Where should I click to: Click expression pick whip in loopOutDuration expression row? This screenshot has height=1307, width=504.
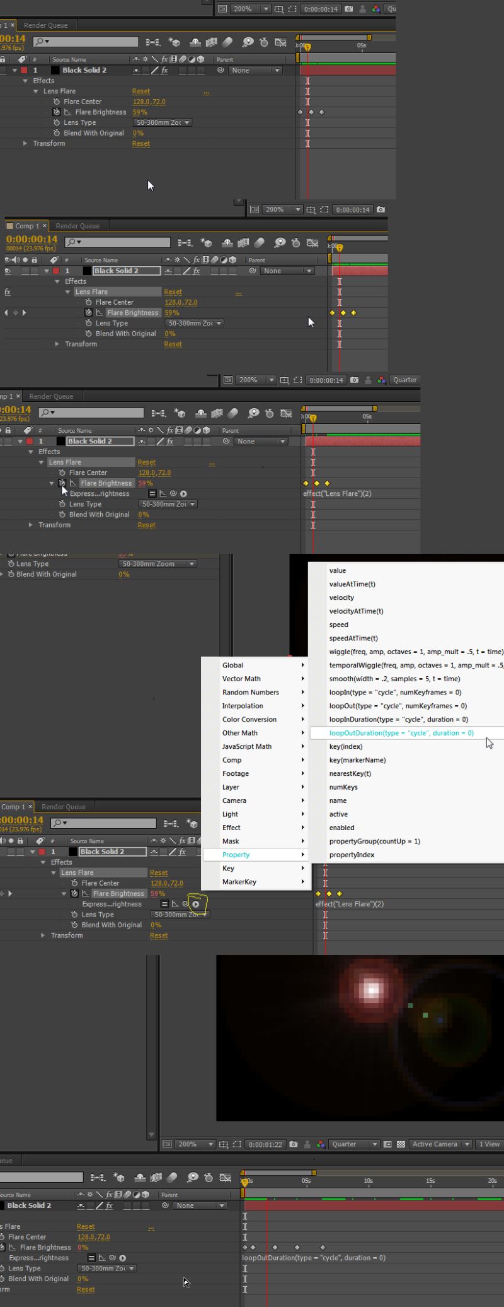click(112, 1258)
